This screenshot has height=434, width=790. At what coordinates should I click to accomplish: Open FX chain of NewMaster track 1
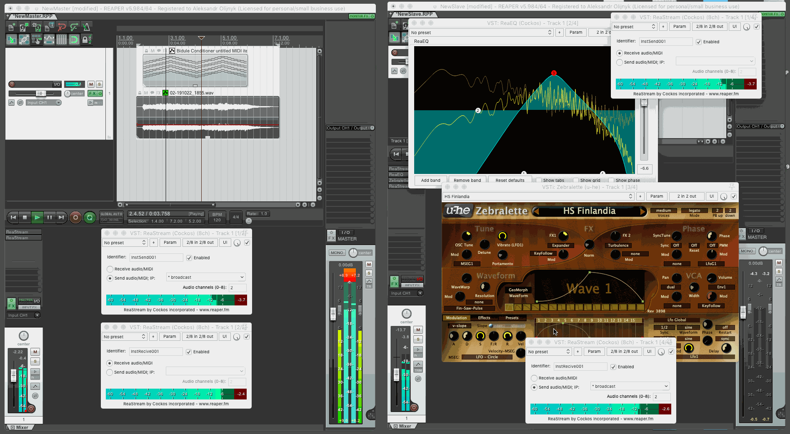point(92,94)
